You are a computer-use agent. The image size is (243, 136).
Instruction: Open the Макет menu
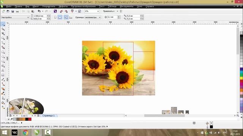(36, 6)
